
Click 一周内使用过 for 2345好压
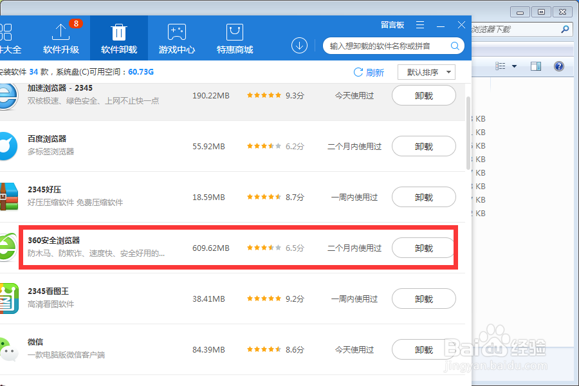354,198
